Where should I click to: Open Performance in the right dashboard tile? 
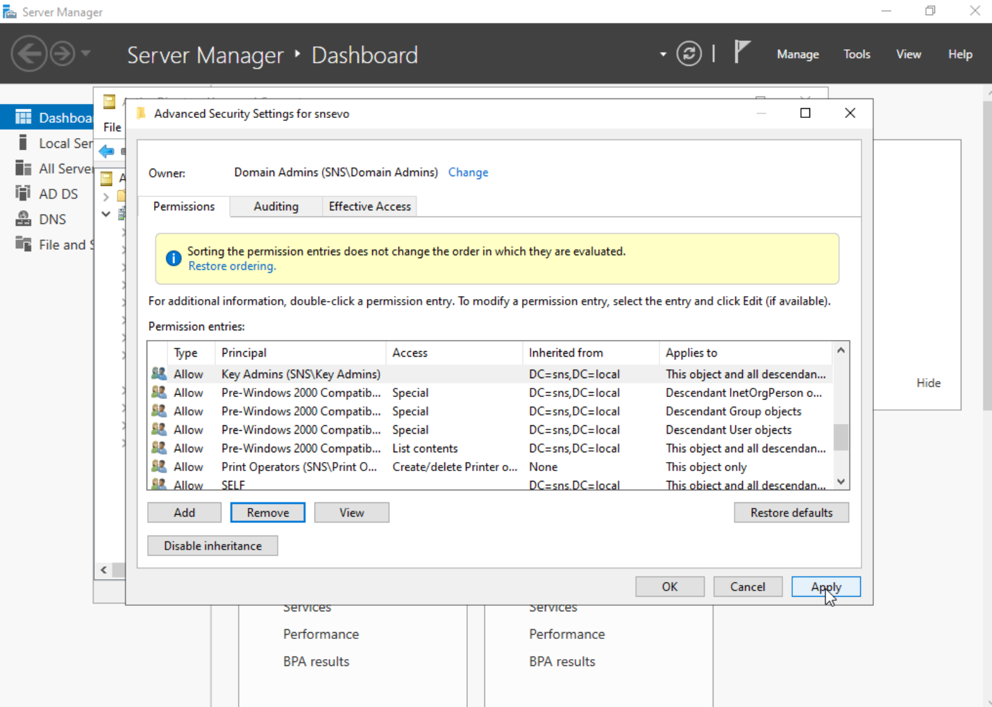(x=566, y=634)
